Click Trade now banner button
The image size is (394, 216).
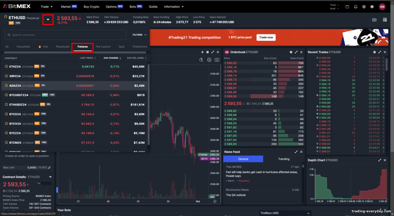pyautogui.click(x=266, y=37)
